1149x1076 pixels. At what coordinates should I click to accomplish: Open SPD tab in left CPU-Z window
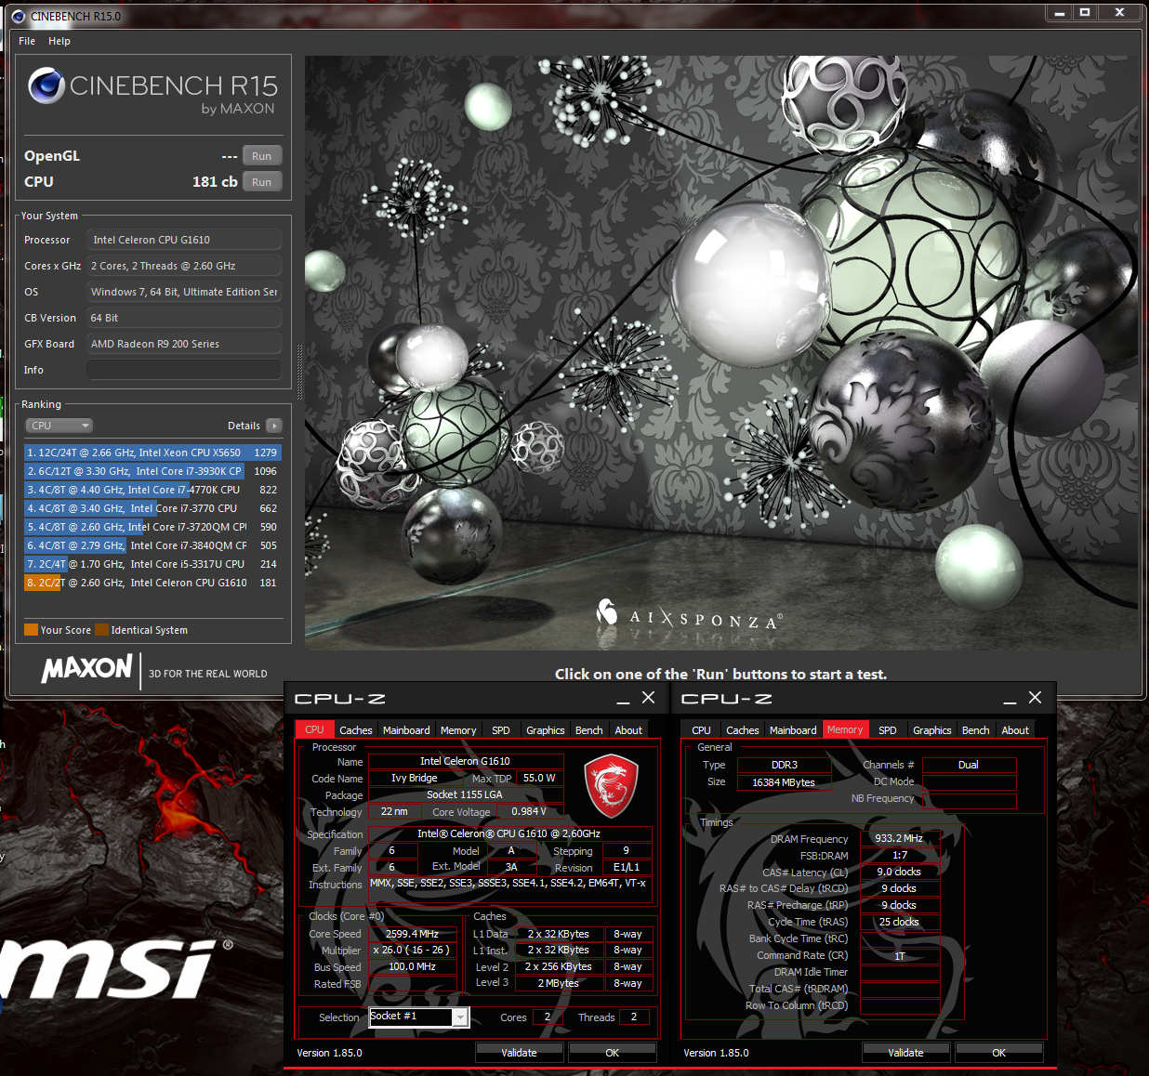click(x=500, y=730)
